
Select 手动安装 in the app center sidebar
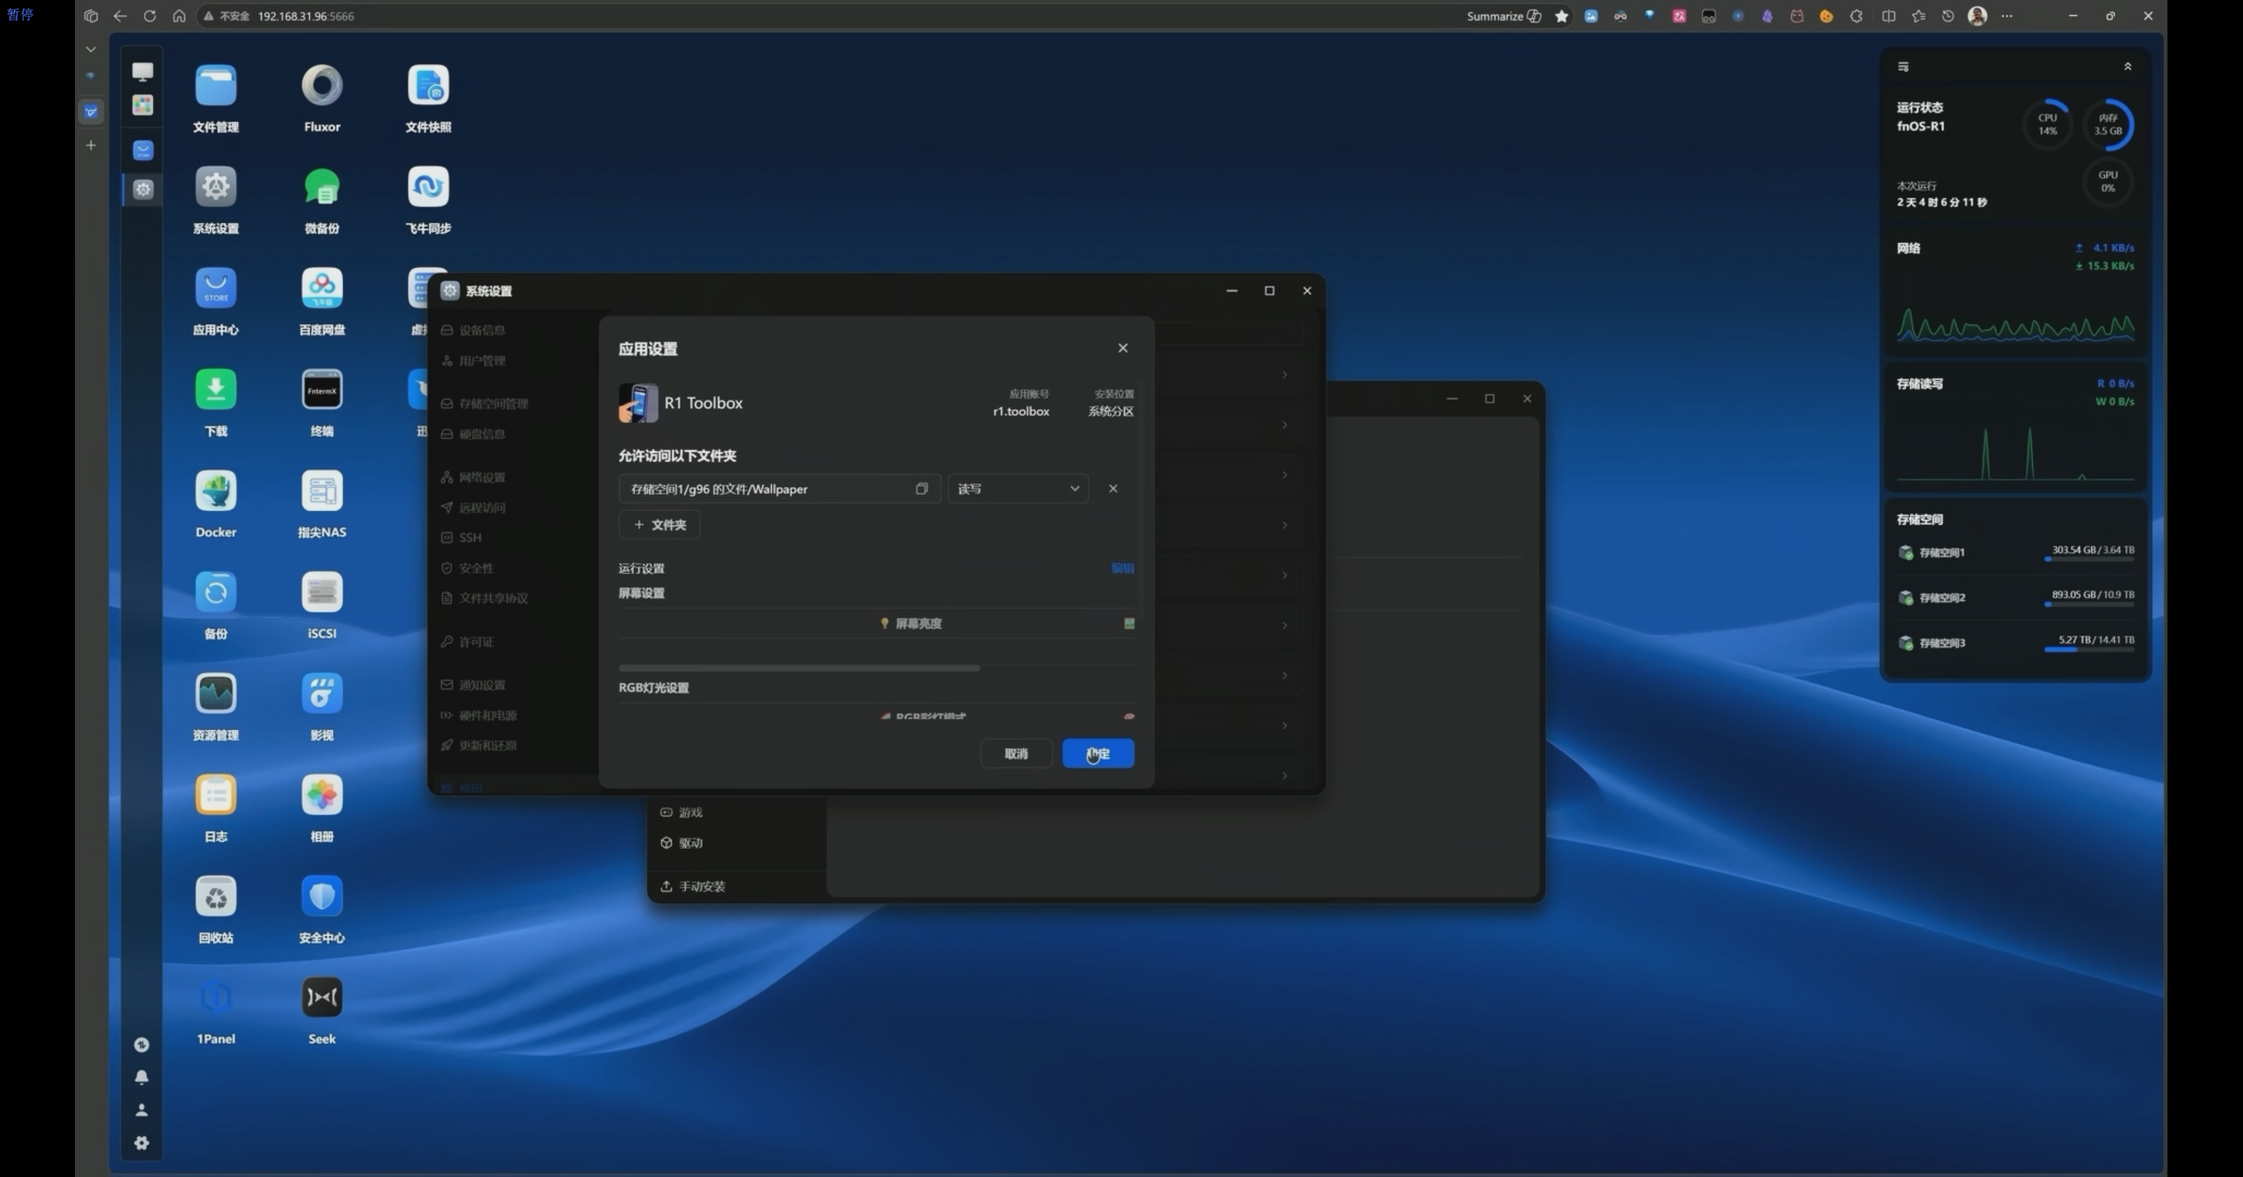point(701,886)
